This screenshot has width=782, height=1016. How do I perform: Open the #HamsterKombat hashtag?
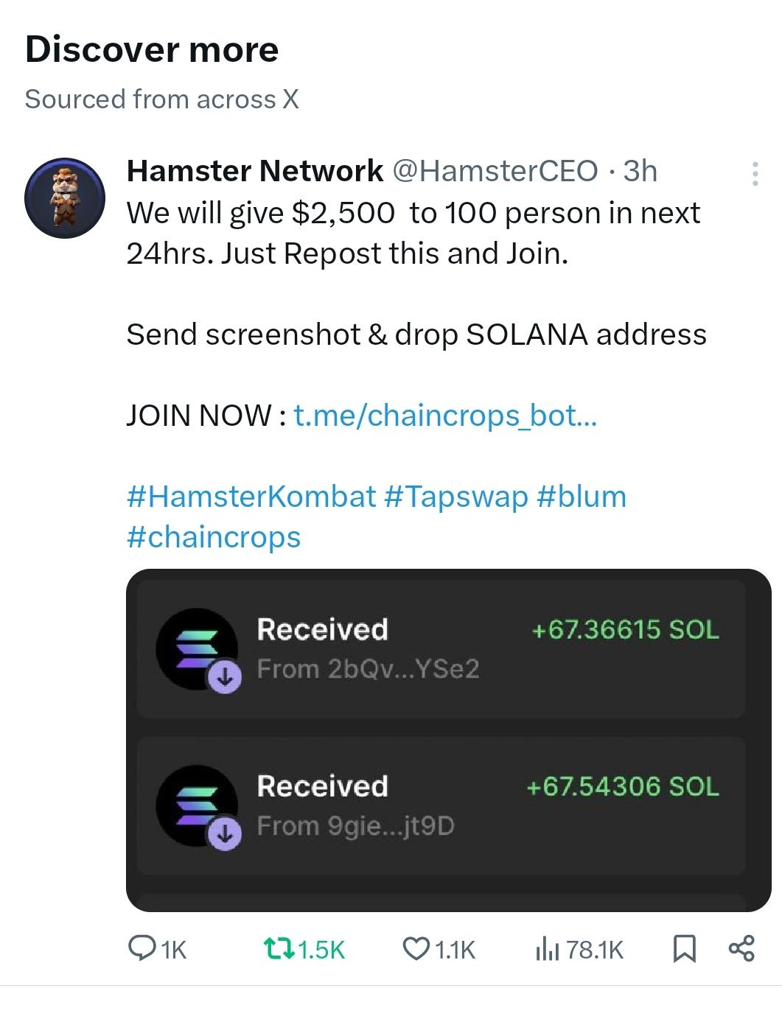click(x=251, y=497)
